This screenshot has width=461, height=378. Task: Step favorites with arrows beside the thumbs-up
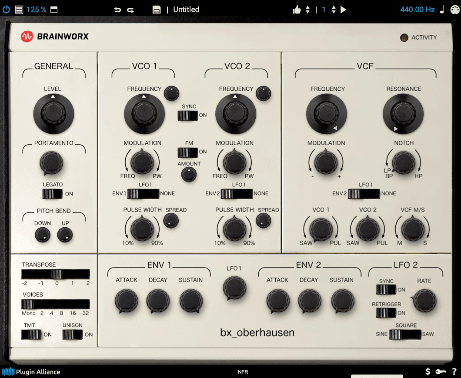tap(307, 10)
